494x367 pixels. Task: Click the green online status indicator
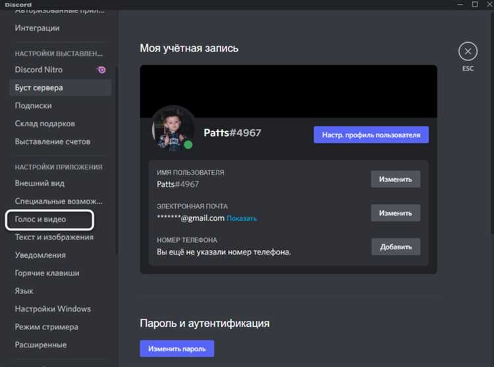(x=188, y=145)
